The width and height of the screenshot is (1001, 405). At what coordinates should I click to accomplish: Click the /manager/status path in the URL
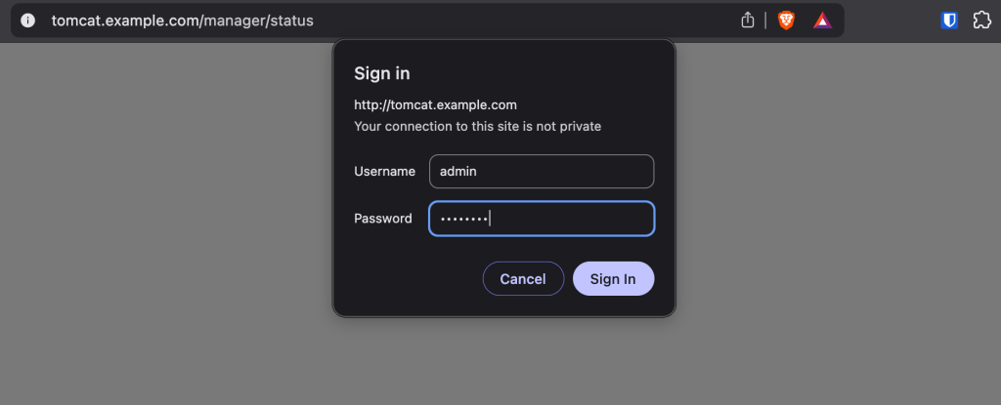pyautogui.click(x=256, y=20)
